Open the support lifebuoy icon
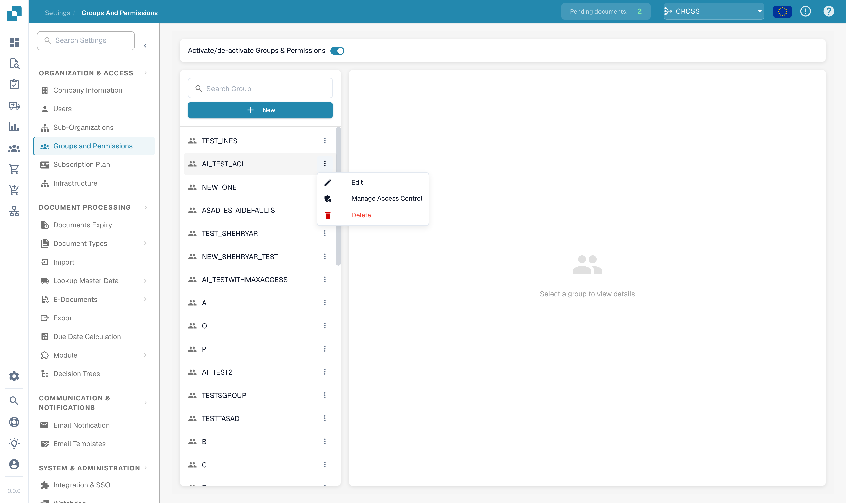Screen dimensions: 846x503 click(x=14, y=422)
